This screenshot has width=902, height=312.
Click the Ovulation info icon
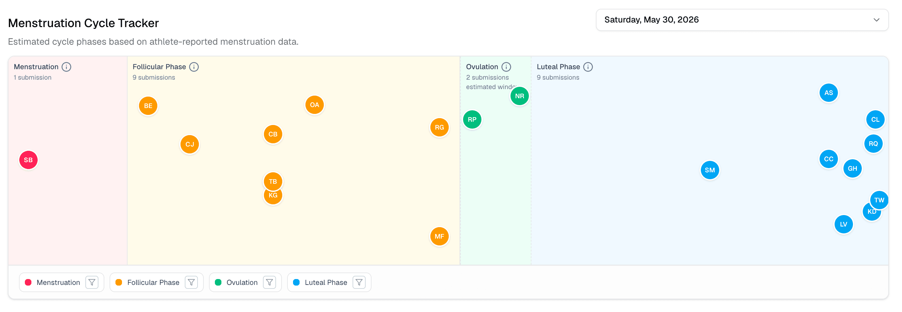(506, 67)
